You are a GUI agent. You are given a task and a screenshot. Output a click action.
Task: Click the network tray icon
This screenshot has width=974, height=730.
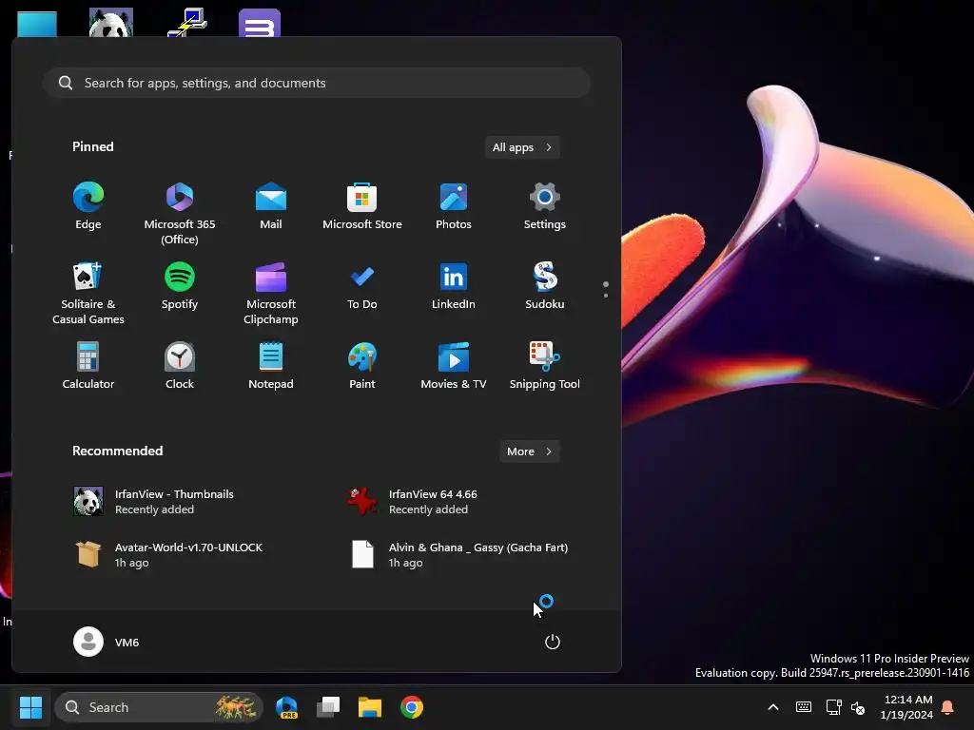click(x=833, y=707)
